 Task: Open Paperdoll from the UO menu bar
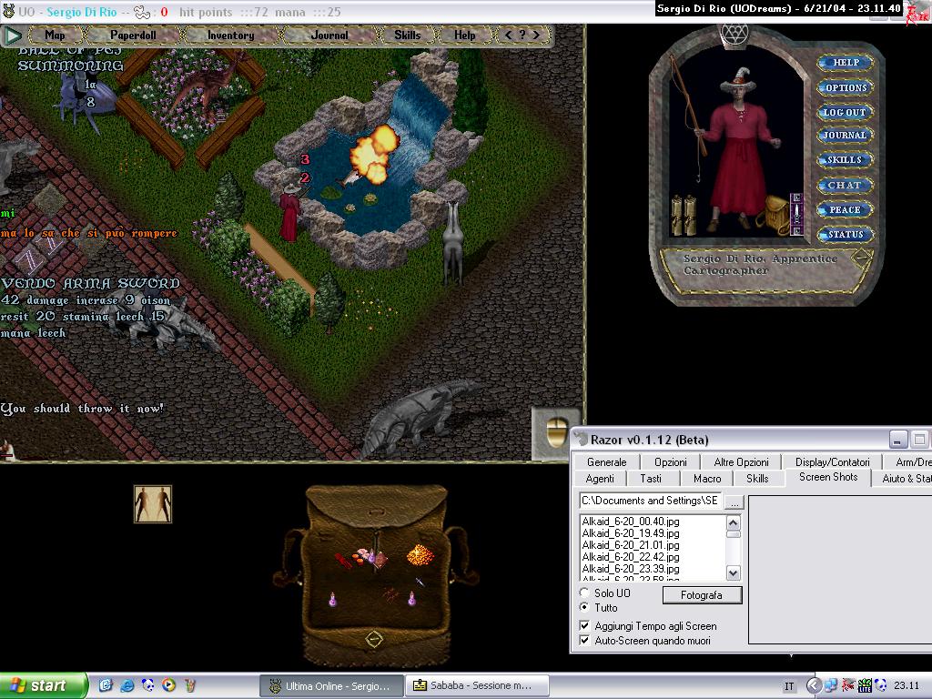click(133, 35)
